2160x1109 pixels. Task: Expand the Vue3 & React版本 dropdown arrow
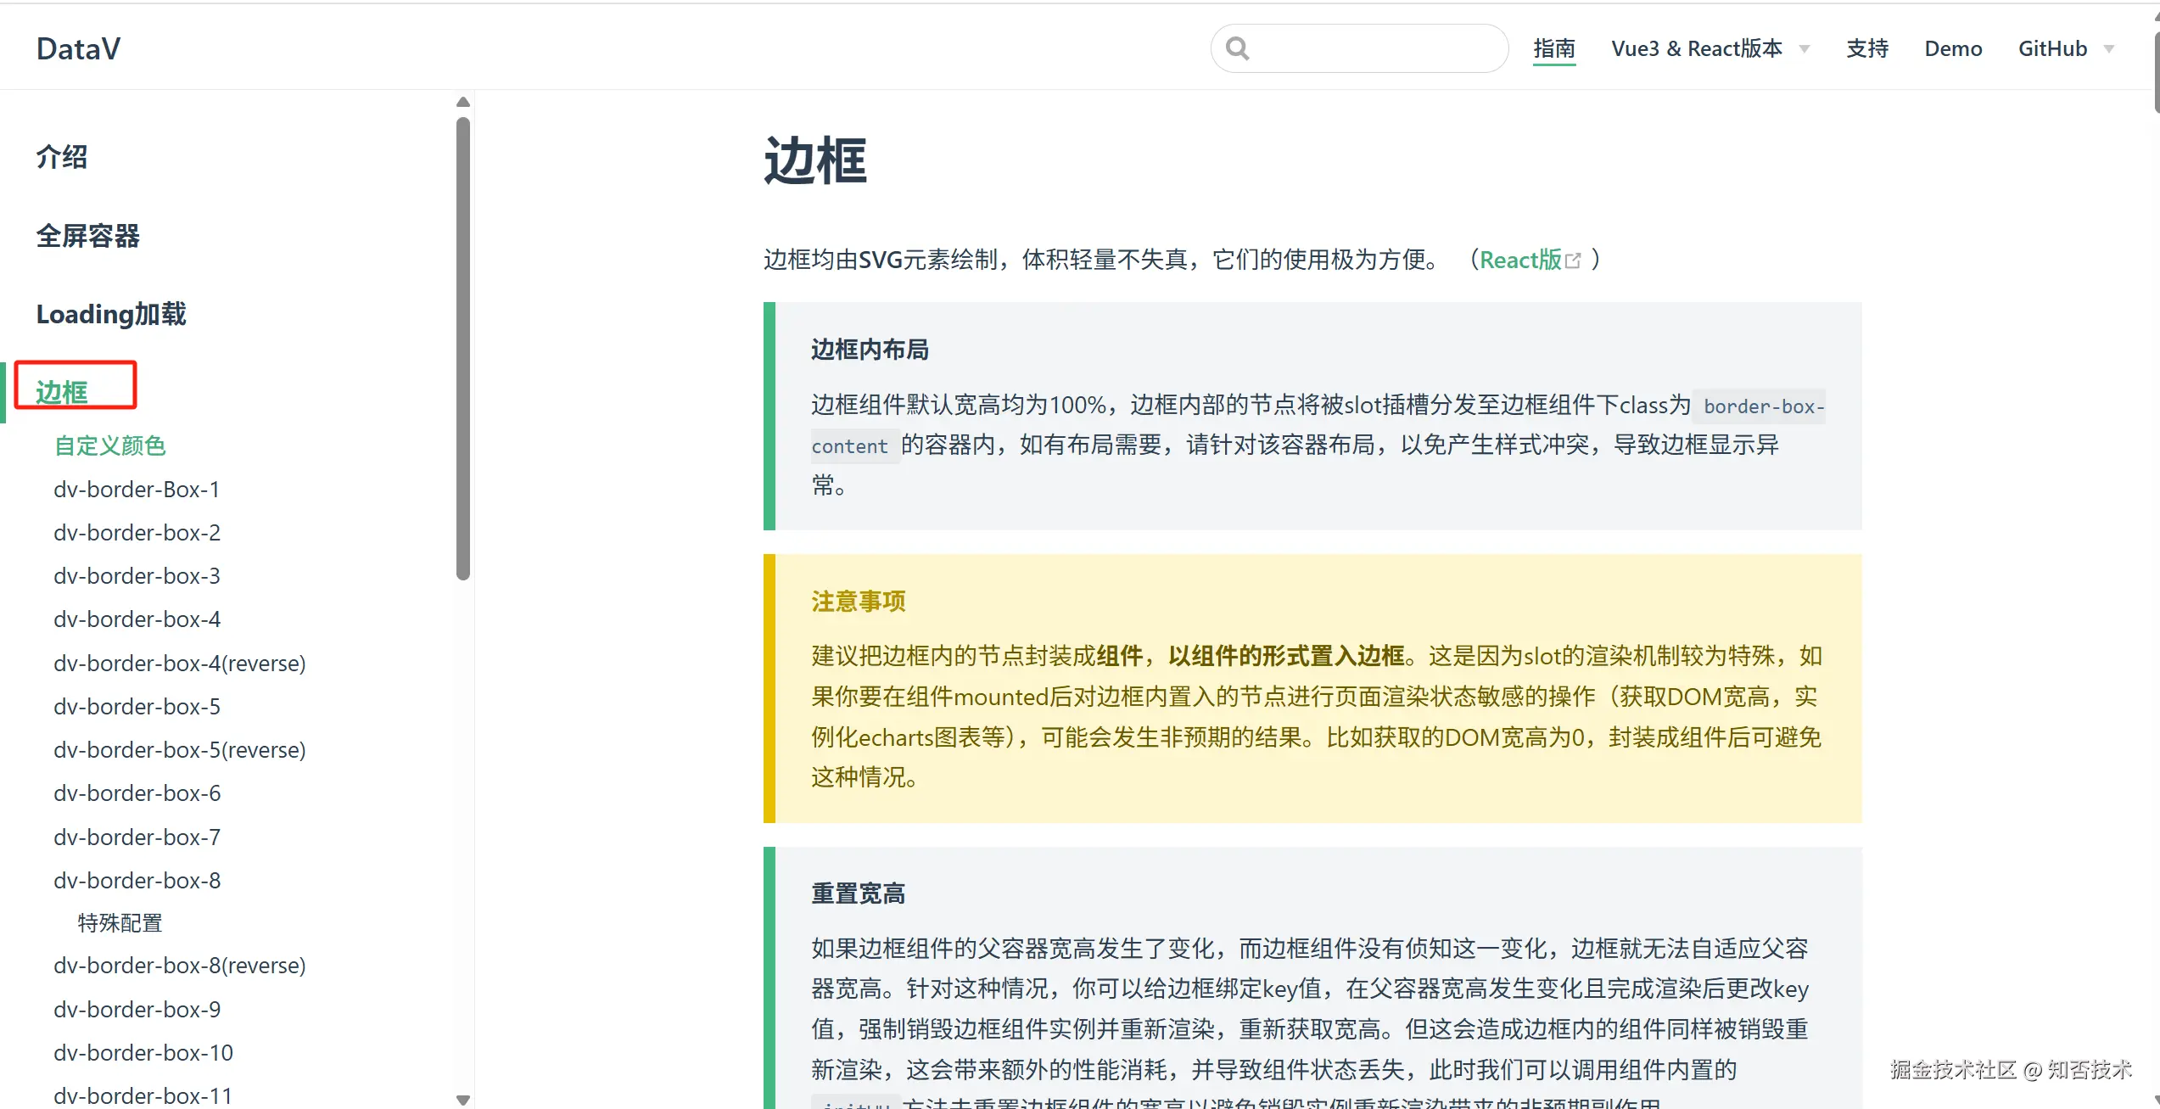click(x=1805, y=49)
